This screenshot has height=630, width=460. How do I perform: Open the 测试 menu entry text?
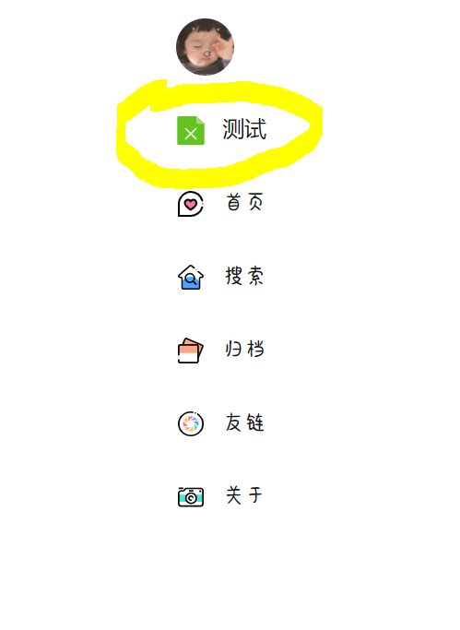(244, 129)
